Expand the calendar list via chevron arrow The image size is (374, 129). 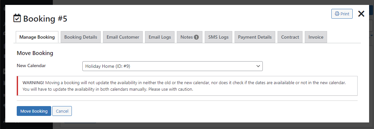pyautogui.click(x=258, y=66)
